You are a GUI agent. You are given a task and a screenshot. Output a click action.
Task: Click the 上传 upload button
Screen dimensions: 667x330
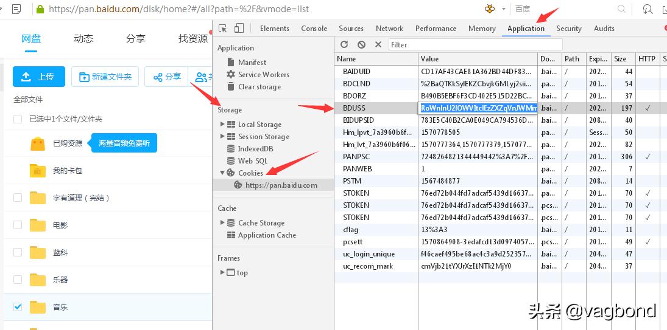coord(39,77)
